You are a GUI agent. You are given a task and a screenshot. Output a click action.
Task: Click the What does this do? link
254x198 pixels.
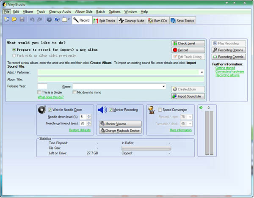click(x=50, y=97)
